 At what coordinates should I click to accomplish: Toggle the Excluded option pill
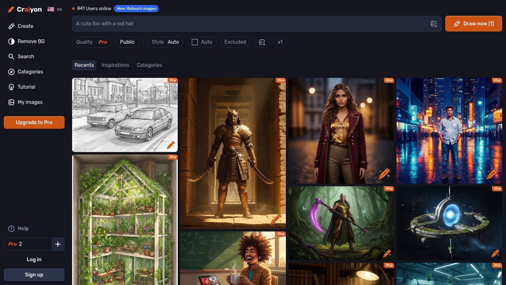point(235,42)
